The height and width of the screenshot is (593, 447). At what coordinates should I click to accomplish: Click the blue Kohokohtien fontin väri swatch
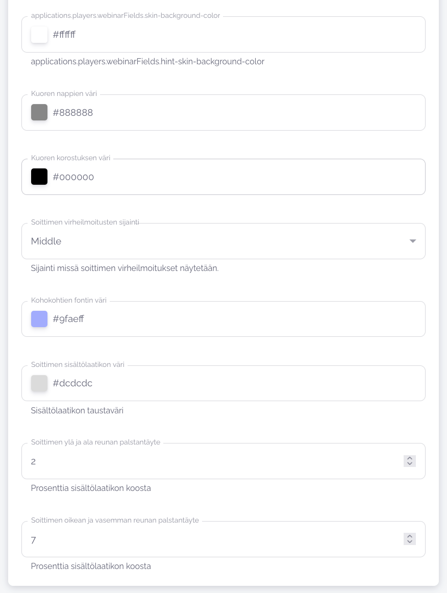[39, 319]
